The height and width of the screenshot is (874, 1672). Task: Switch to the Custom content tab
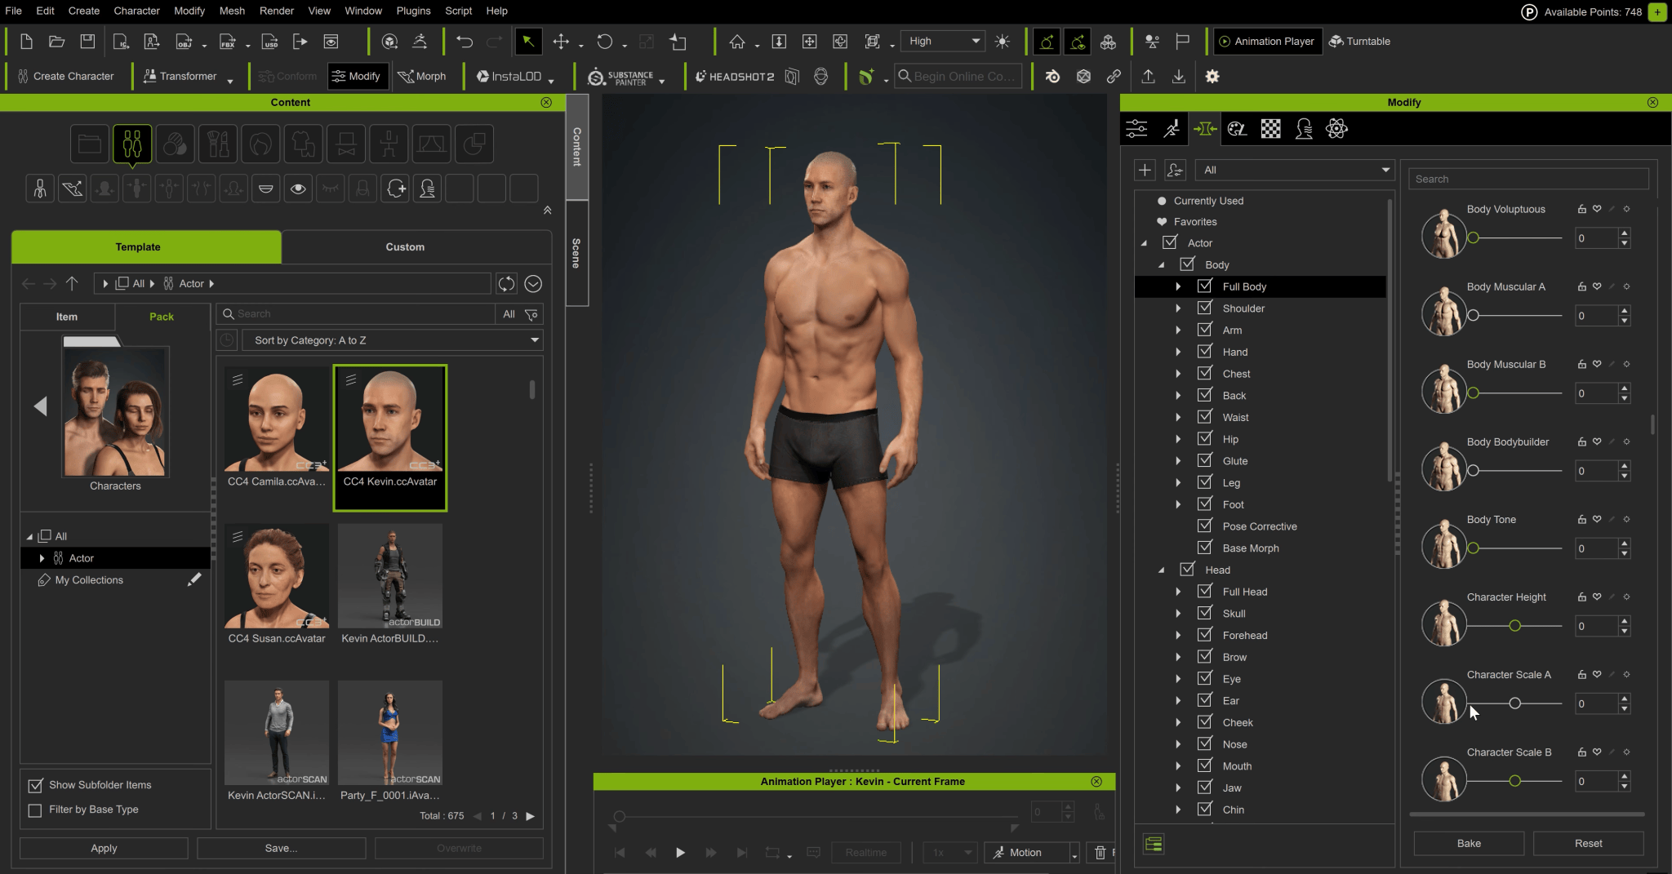[405, 246]
